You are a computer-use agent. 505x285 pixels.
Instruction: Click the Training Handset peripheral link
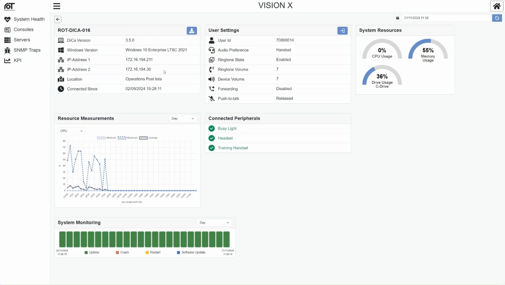tap(233, 148)
